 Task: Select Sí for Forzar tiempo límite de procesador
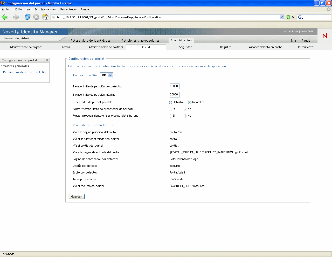pyautogui.click(x=170, y=109)
